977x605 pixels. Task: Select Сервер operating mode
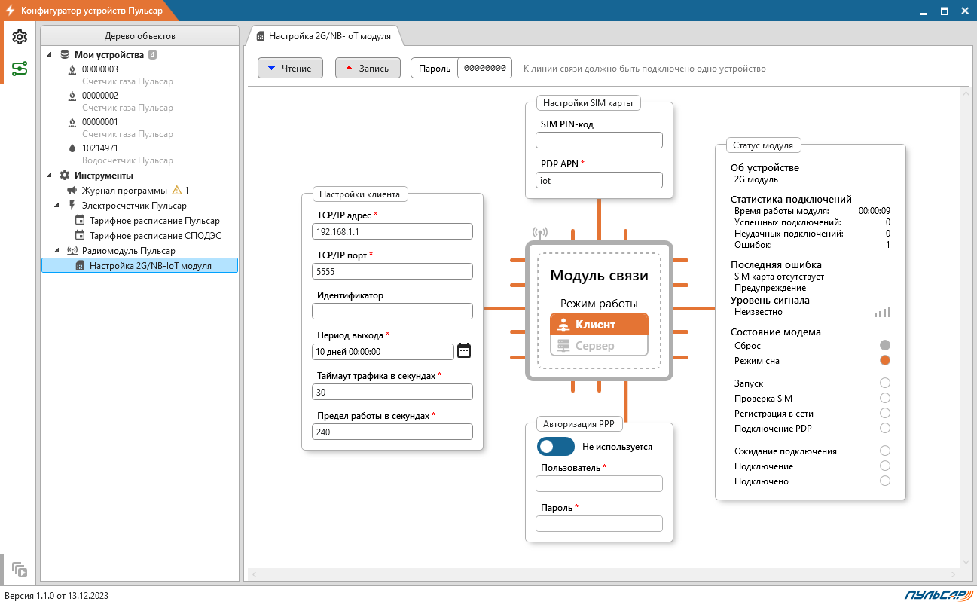pos(599,346)
